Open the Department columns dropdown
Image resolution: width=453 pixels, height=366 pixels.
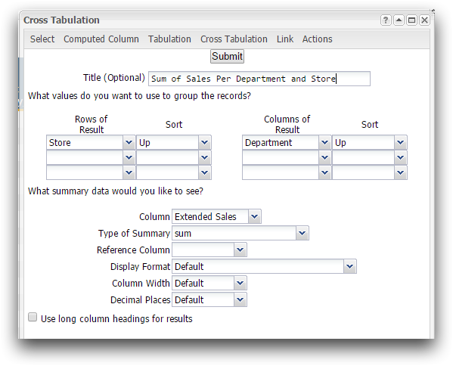[324, 142]
